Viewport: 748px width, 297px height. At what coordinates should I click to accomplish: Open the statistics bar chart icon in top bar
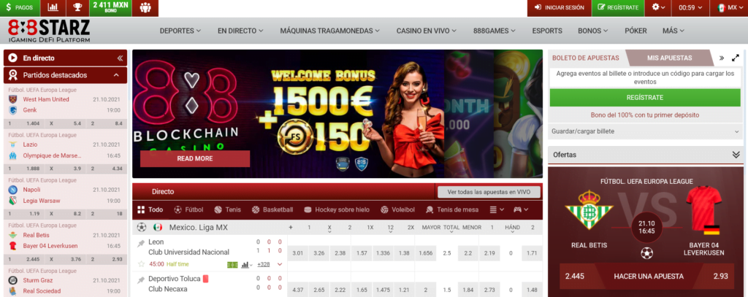coord(53,7)
